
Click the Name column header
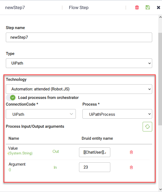tap(14, 138)
